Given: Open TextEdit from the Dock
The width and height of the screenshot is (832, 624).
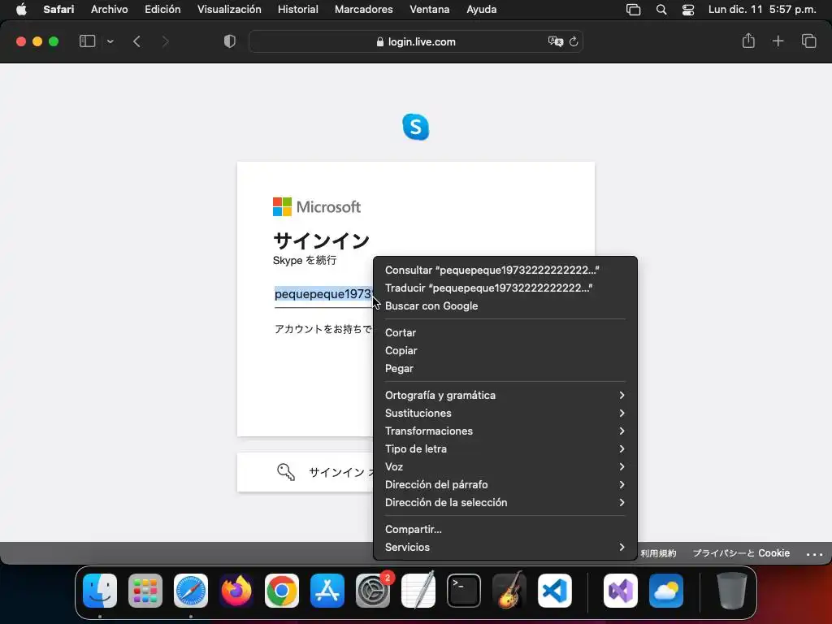Looking at the screenshot, I should click(x=418, y=591).
